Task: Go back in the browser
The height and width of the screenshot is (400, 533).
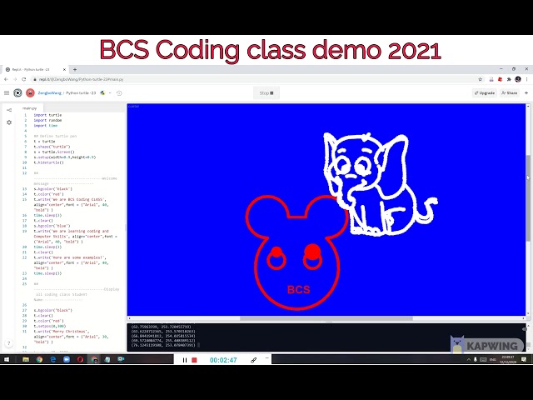Action: pyautogui.click(x=6, y=79)
